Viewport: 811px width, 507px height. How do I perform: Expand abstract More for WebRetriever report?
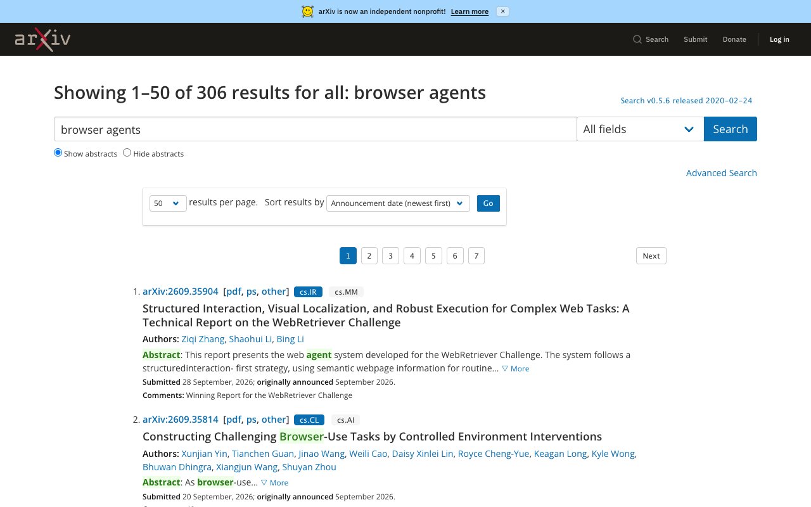(x=515, y=369)
